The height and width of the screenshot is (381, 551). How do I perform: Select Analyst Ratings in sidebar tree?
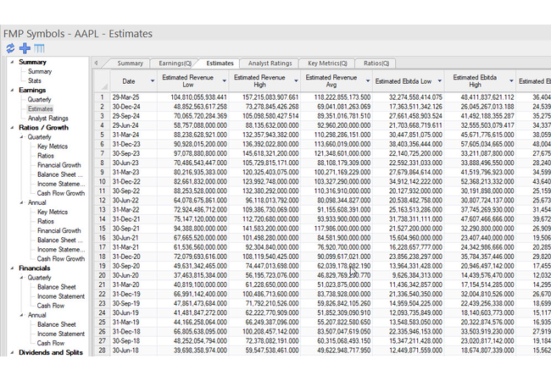(x=47, y=119)
